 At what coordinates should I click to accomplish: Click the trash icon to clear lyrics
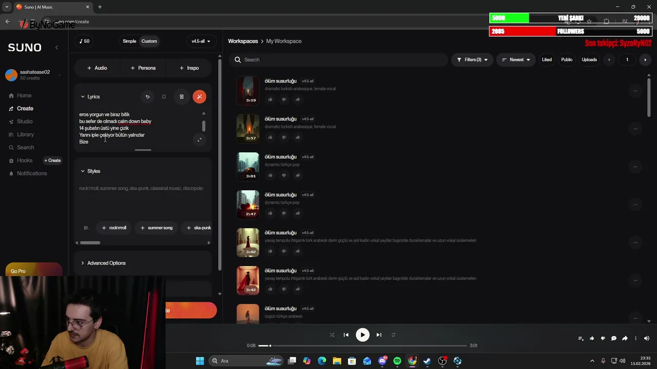[x=181, y=96]
